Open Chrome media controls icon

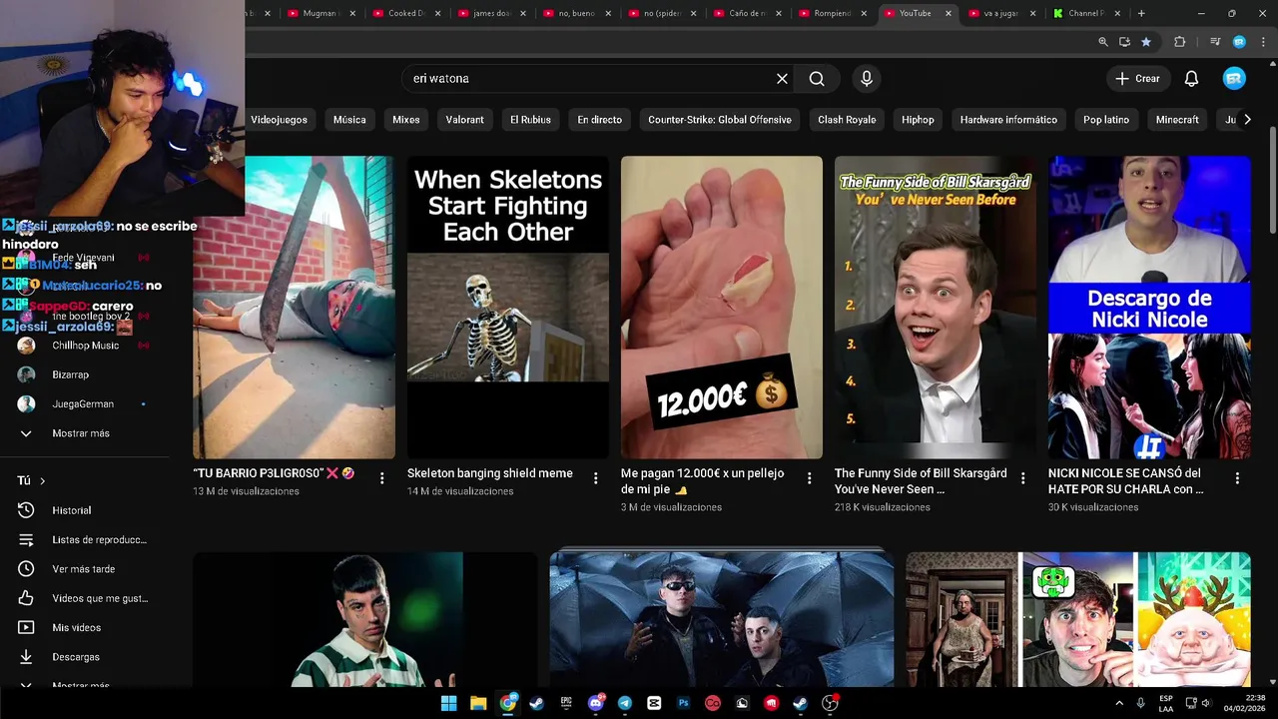[x=1215, y=42]
